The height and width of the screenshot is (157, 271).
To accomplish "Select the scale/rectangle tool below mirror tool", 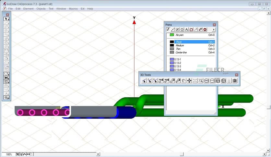I will 6,82.
